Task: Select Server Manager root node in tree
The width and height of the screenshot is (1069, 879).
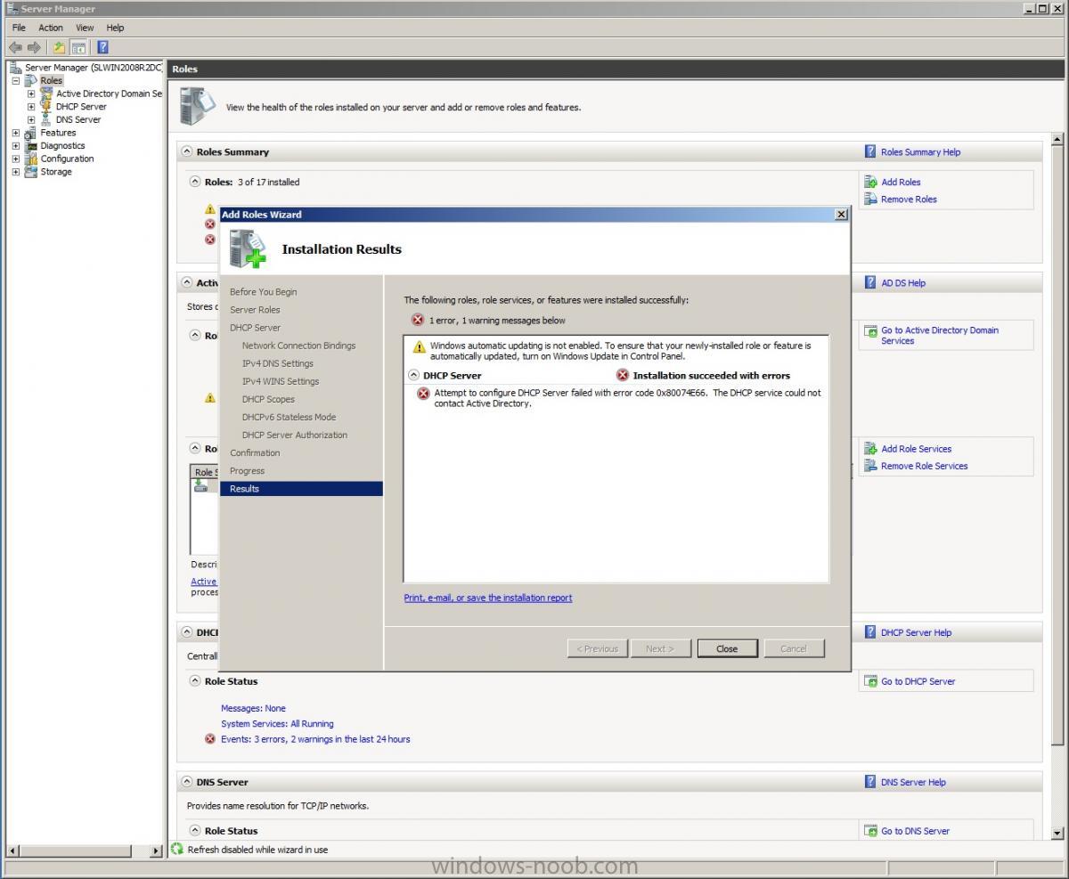Action: [x=93, y=68]
